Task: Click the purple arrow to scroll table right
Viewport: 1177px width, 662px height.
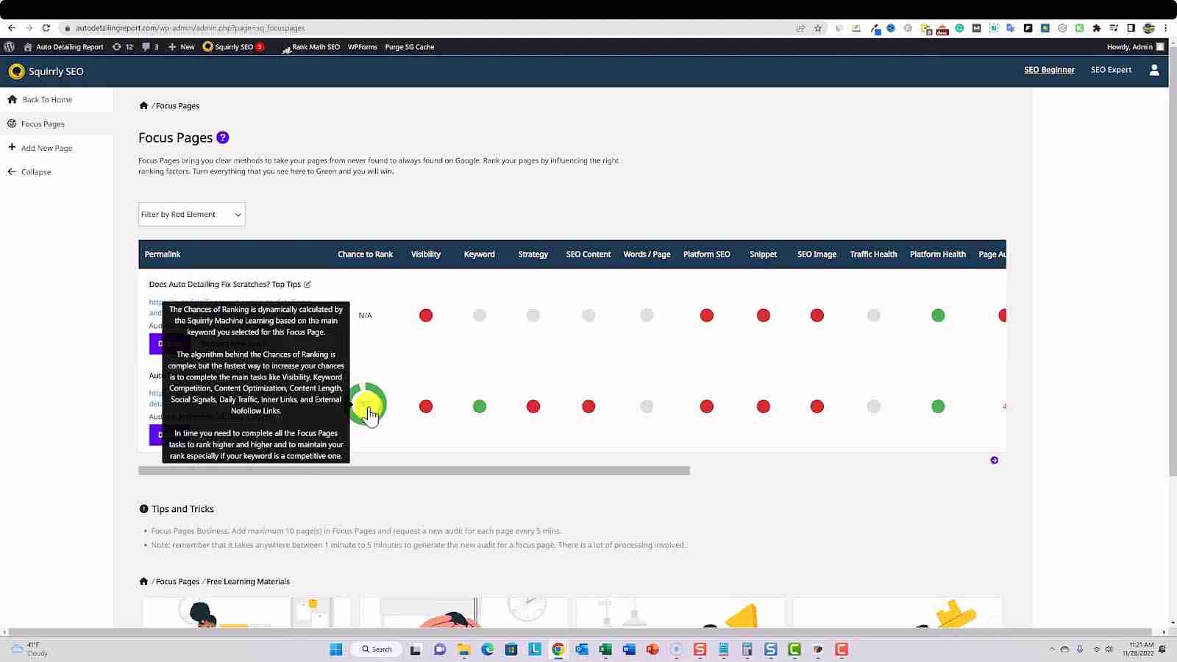Action: click(x=994, y=460)
